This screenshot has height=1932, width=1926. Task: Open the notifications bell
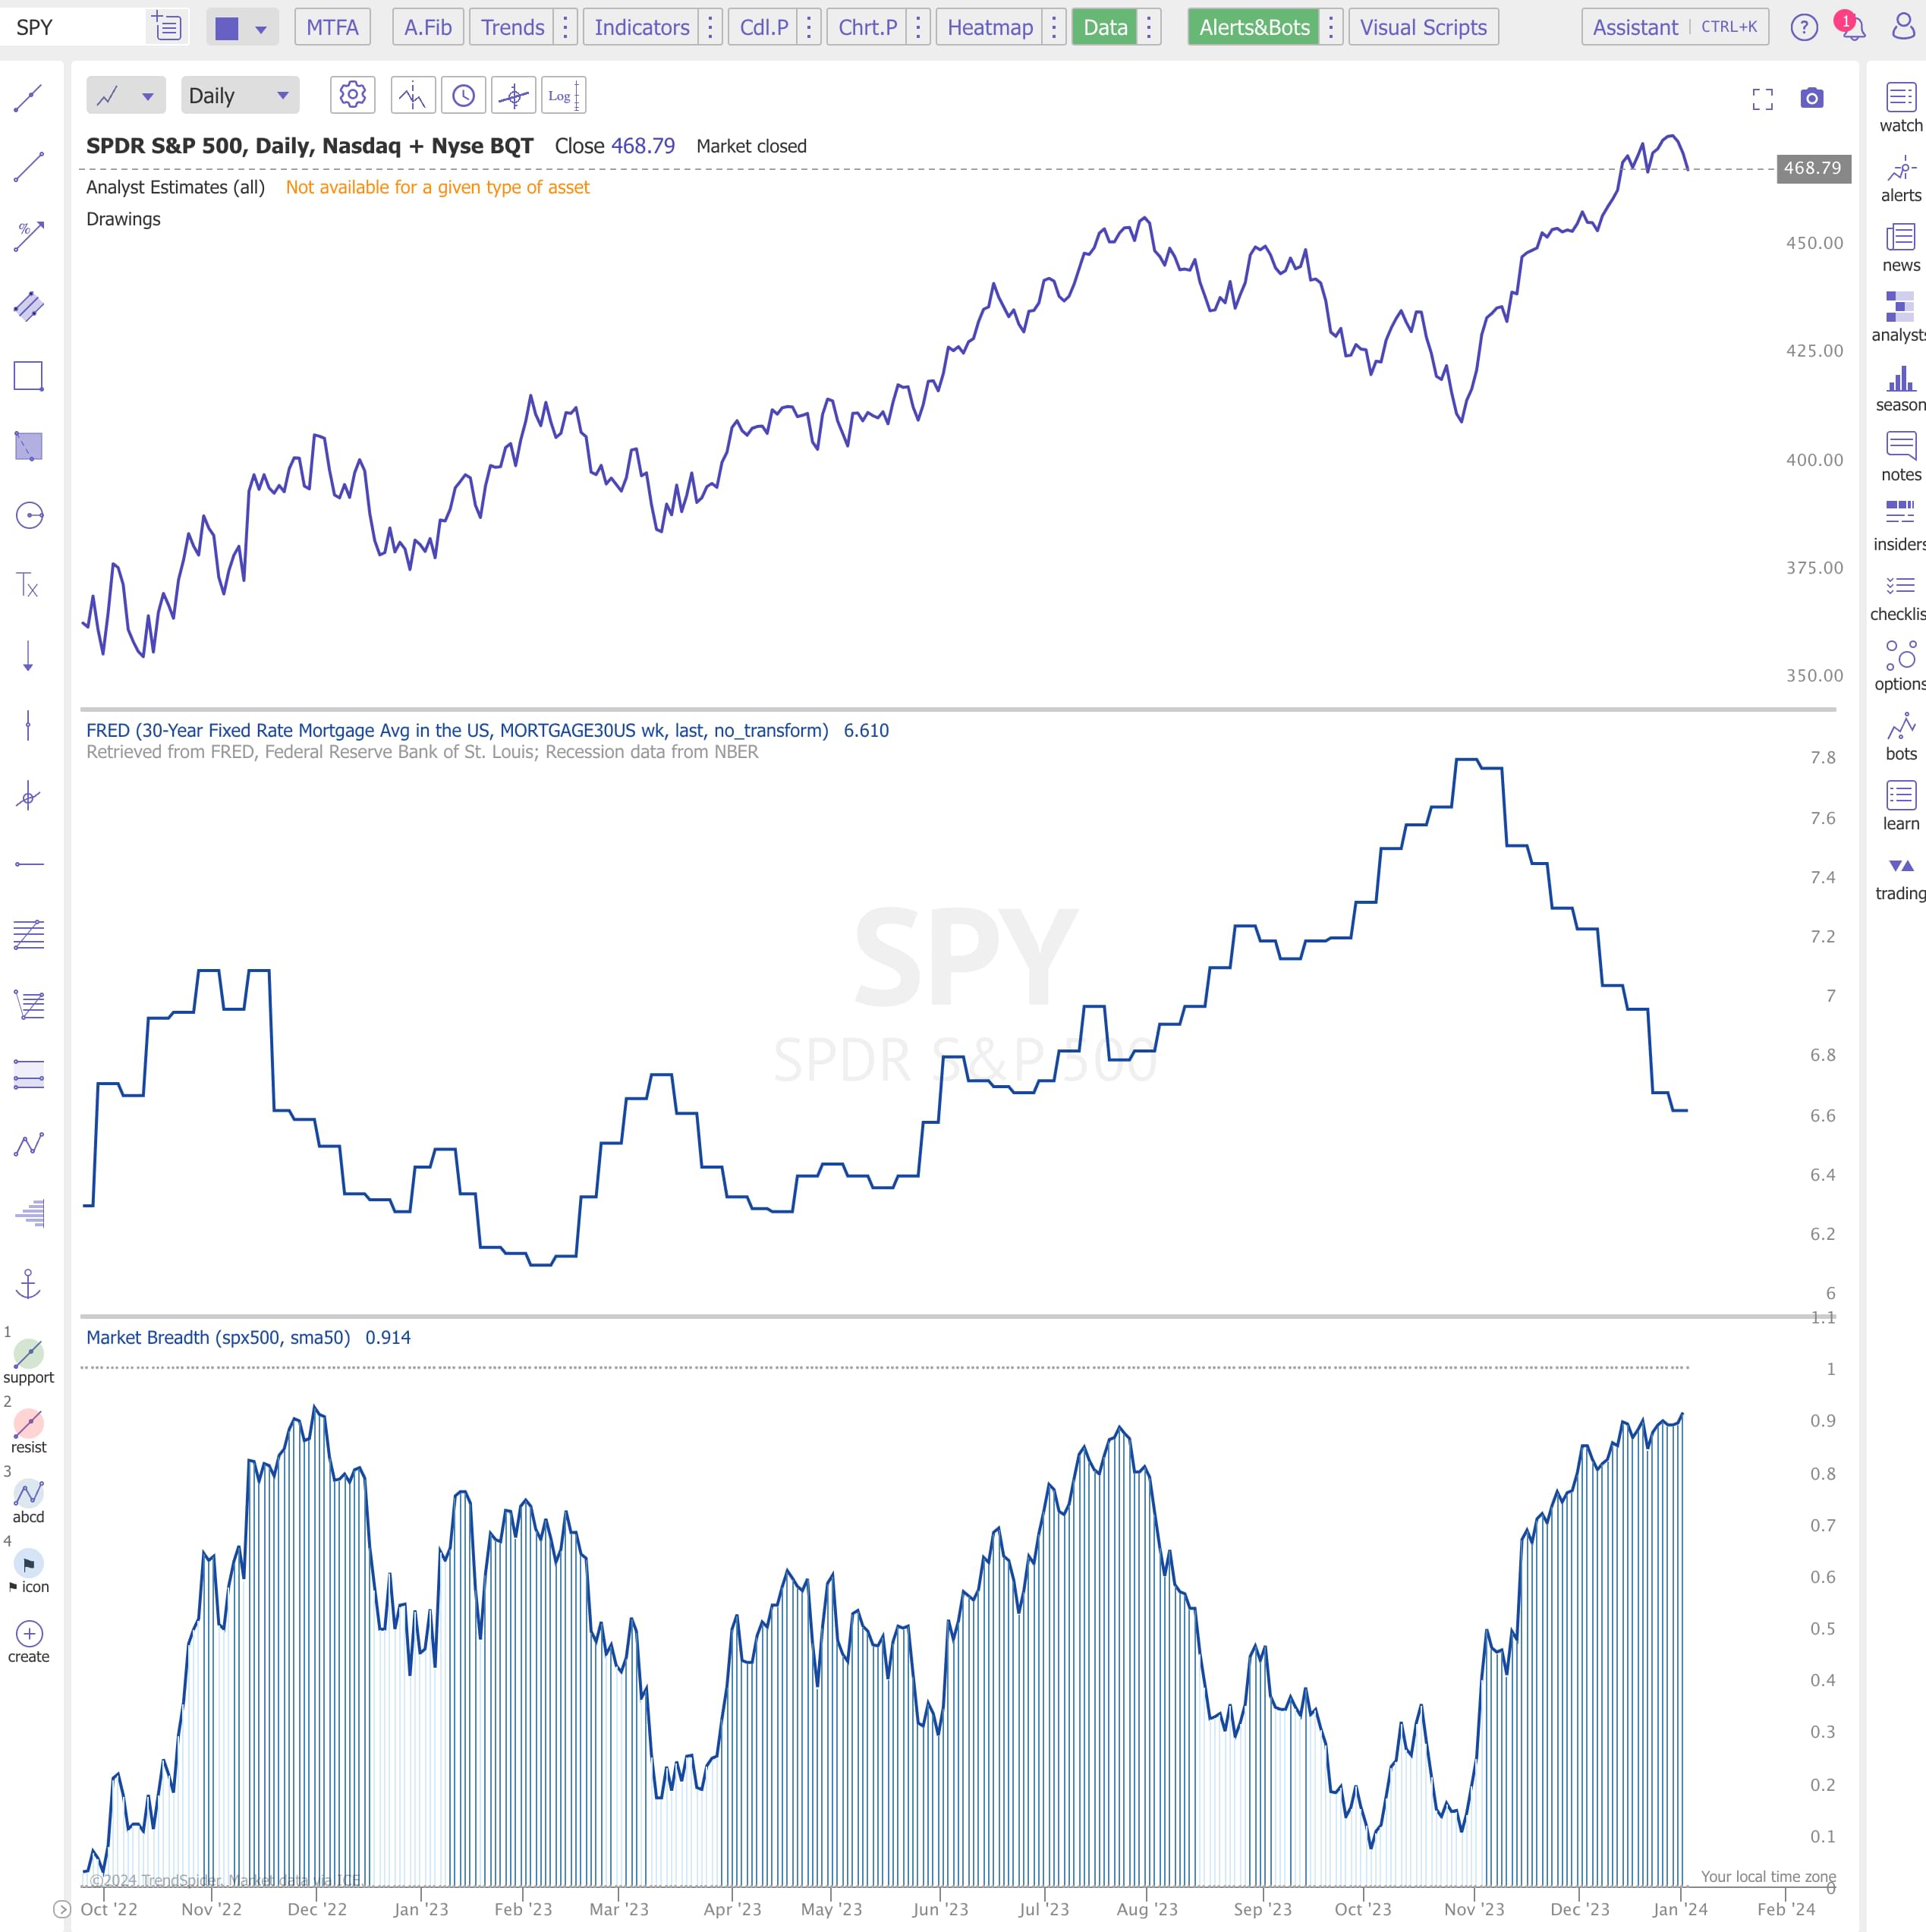point(1853,27)
